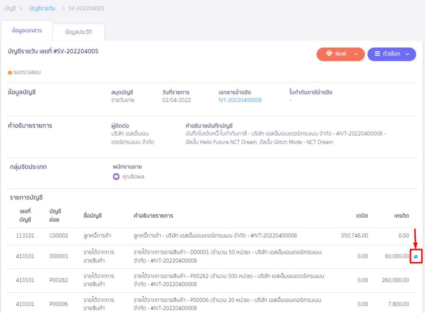Click the printer icon on the พิมพ์ button

click(x=329, y=54)
